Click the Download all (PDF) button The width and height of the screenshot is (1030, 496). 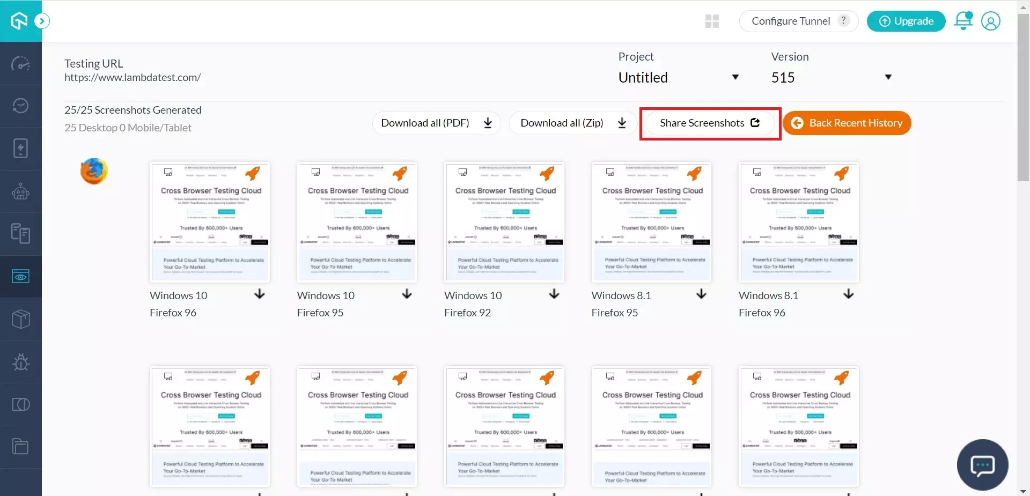click(436, 123)
